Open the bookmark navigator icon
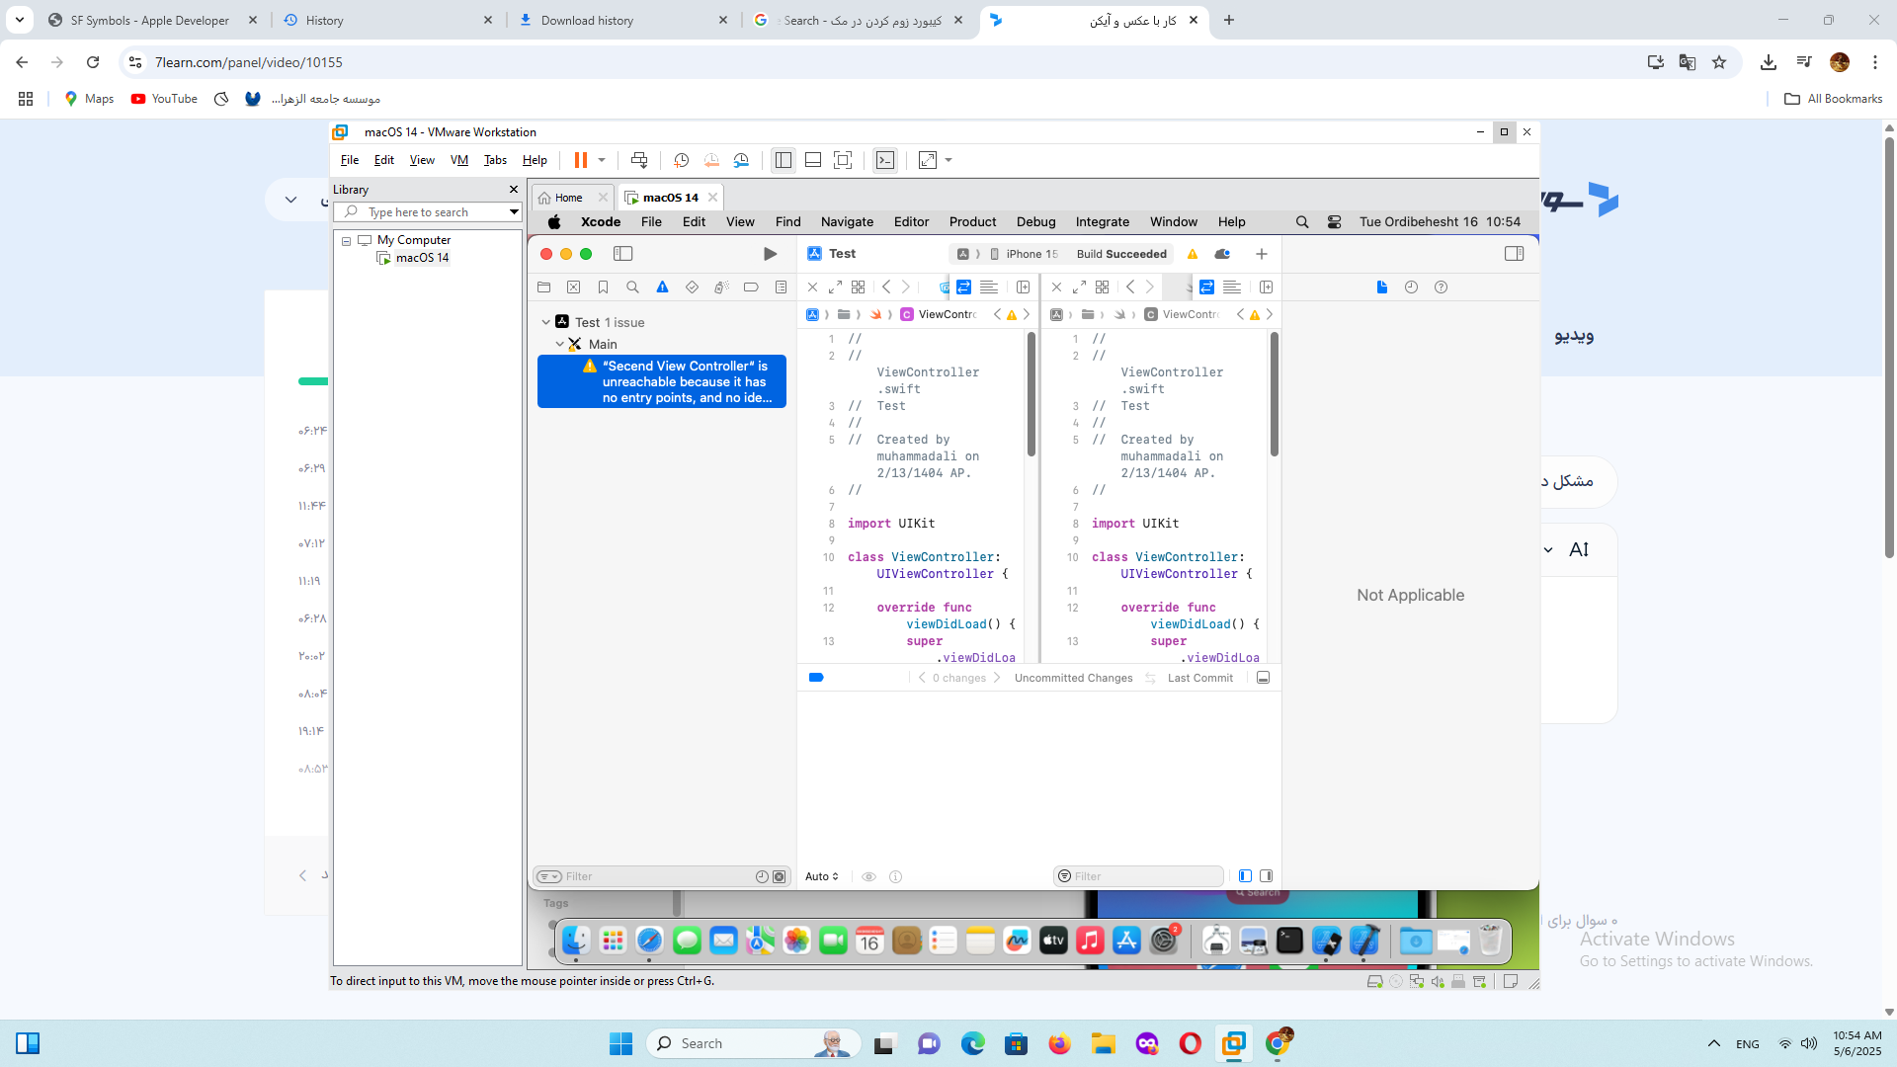 click(x=603, y=287)
